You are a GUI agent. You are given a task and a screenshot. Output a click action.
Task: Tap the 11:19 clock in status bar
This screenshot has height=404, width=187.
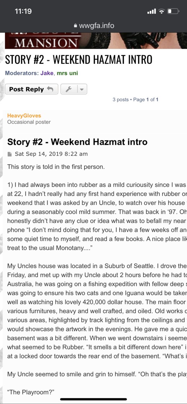[23, 11]
